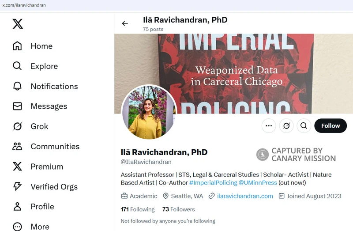The width and height of the screenshot is (353, 231).
Task: Click header name 'Ilā Ravichandran, PhD' at top
Action: click(x=185, y=20)
